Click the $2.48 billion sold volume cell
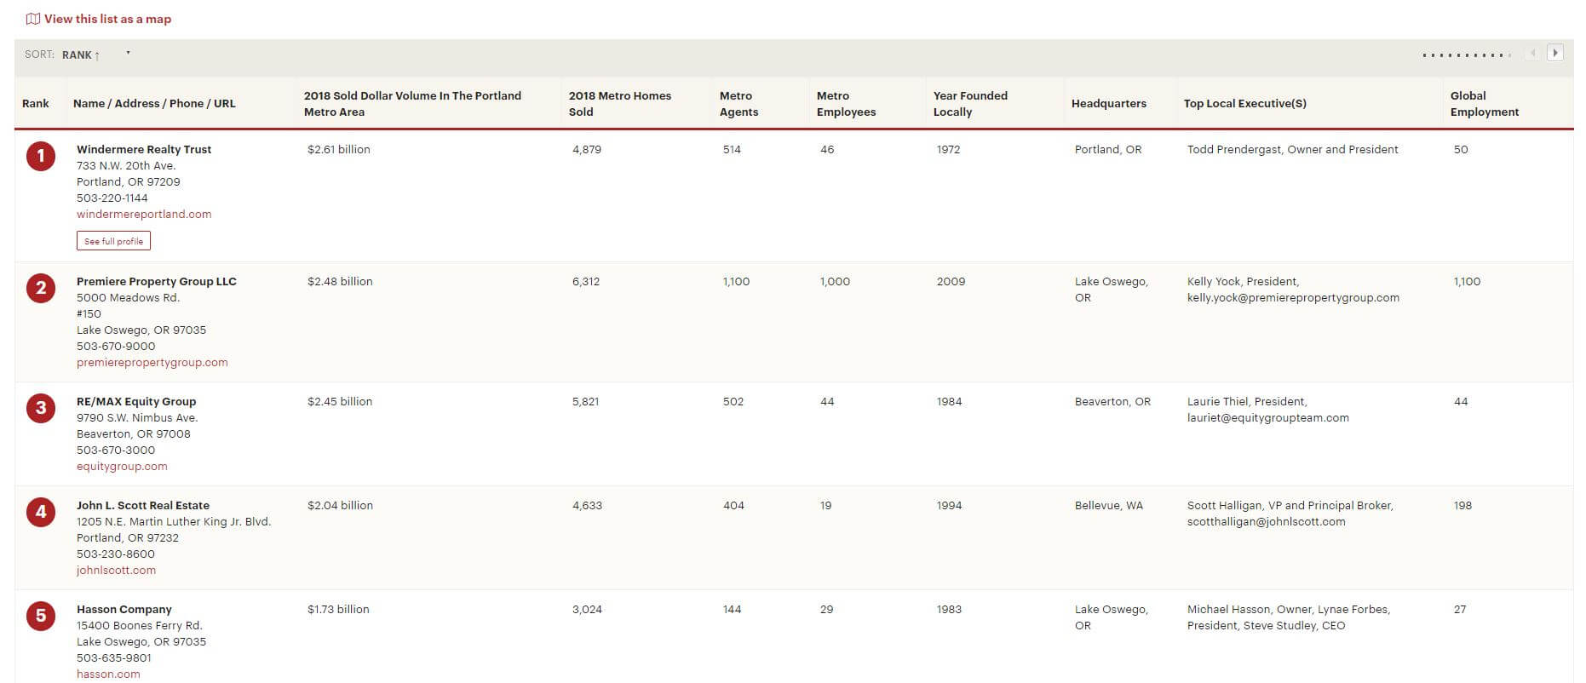The image size is (1586, 683). pyautogui.click(x=340, y=281)
